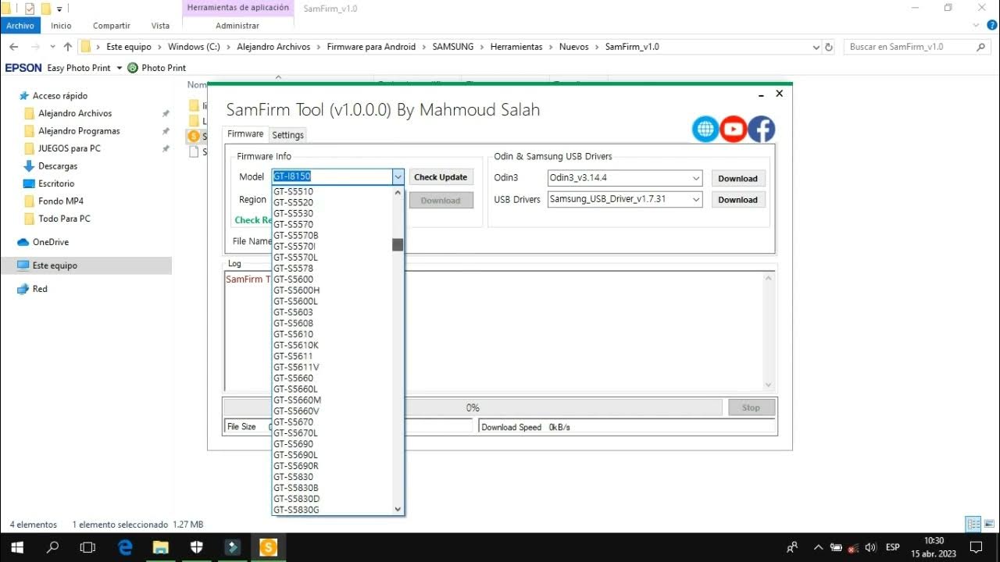Open the Compartir ribbon tab
This screenshot has width=1000, height=562.
(x=112, y=26)
